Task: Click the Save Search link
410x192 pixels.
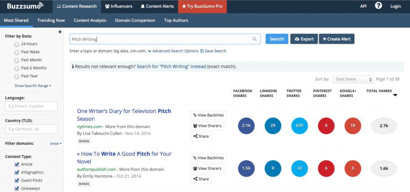Action: tap(213, 51)
